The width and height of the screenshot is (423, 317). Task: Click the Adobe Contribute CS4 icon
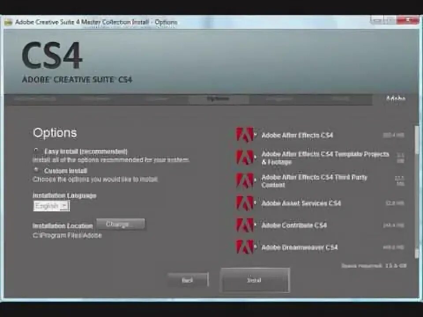point(245,225)
